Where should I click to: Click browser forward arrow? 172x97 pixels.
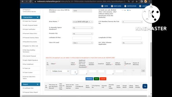pos(27,1)
